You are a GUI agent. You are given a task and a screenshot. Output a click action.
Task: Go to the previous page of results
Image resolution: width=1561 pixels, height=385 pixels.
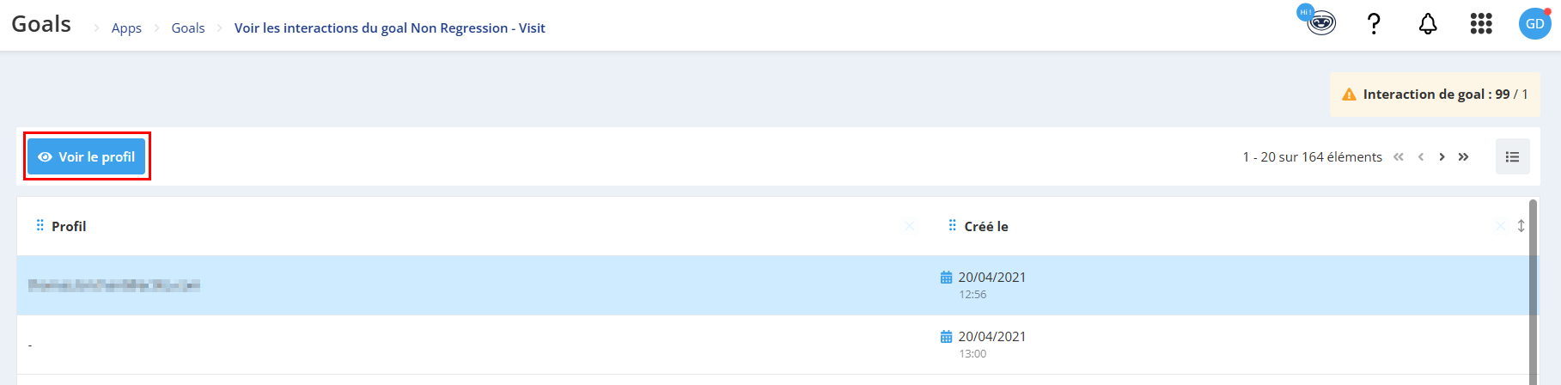[1421, 156]
